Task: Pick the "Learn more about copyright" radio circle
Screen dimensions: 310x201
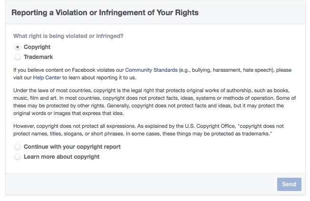Action: point(18,157)
